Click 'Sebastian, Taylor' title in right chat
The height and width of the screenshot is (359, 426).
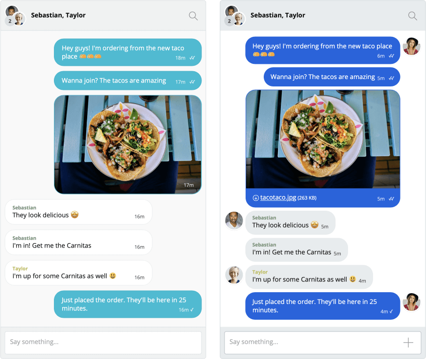coord(277,15)
